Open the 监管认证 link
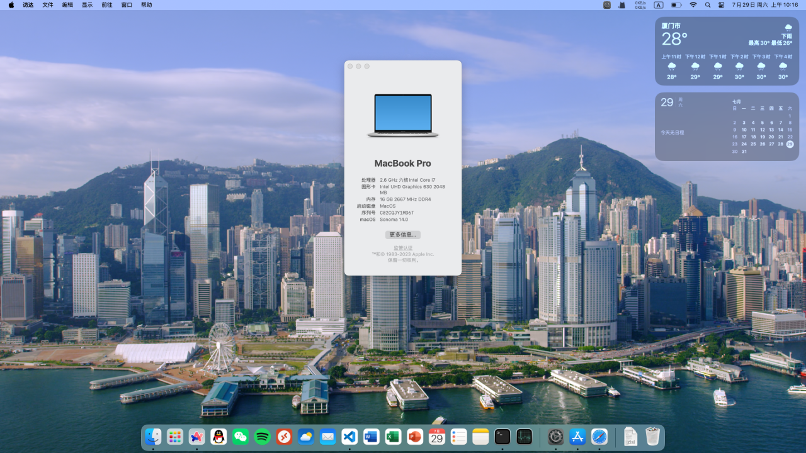This screenshot has height=453, width=806. (403, 248)
